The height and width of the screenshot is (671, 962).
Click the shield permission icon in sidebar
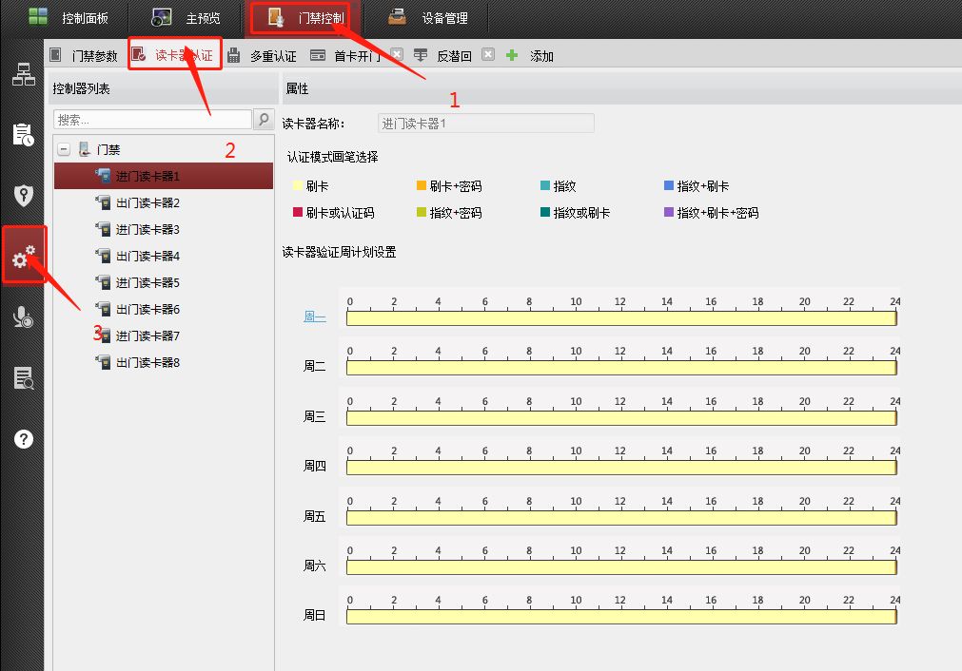point(23,195)
